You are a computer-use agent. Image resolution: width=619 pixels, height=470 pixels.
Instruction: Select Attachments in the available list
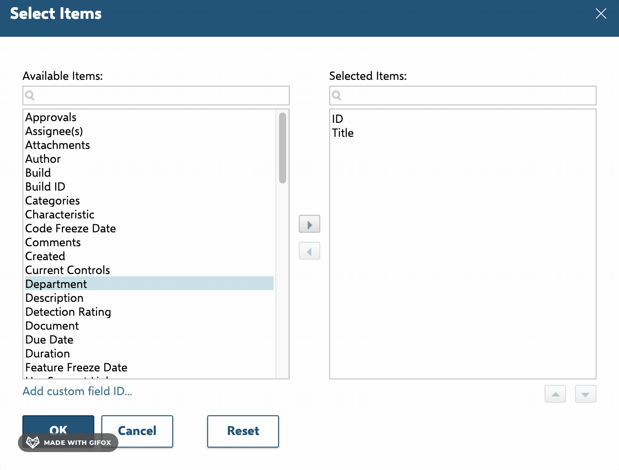[149, 145]
